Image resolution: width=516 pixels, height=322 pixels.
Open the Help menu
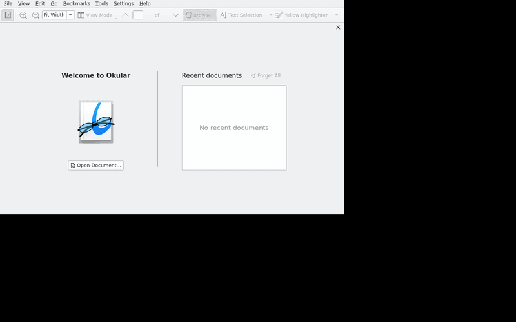[144, 4]
